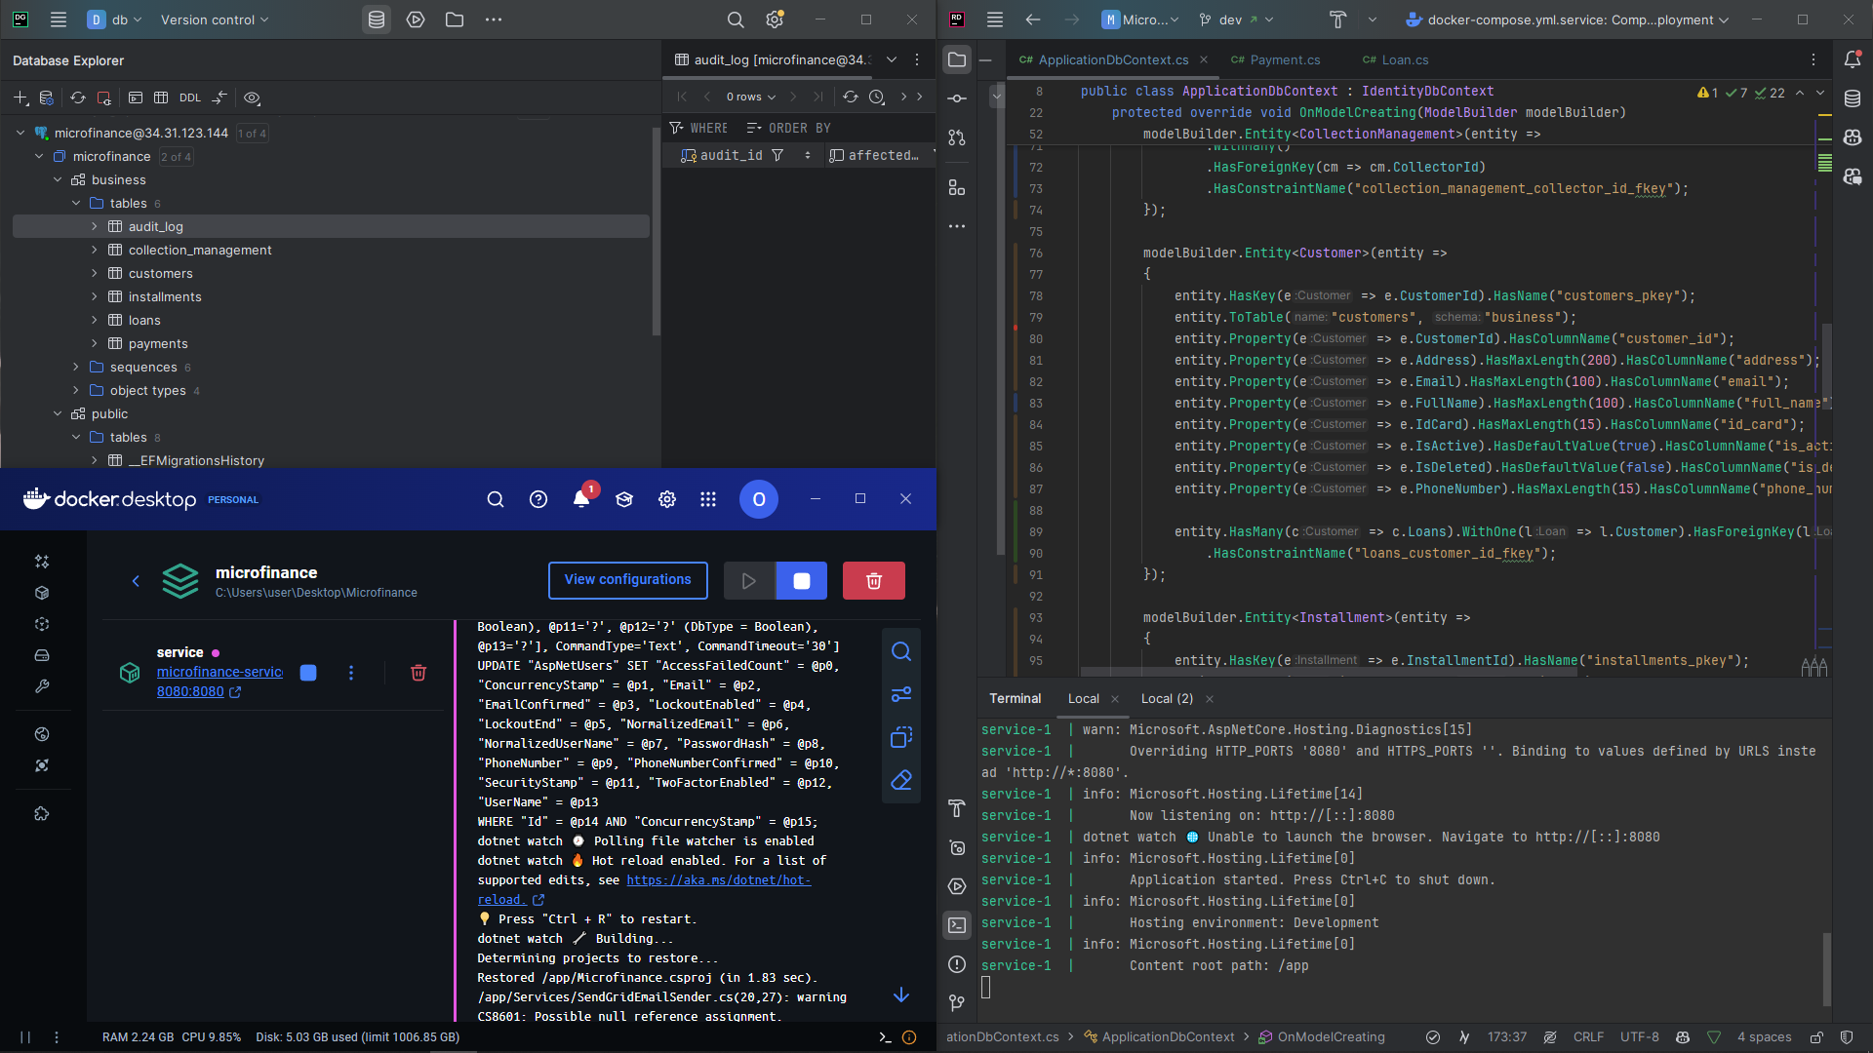The width and height of the screenshot is (1873, 1053).
Task: Go back from microfinance container view
Action: click(136, 581)
